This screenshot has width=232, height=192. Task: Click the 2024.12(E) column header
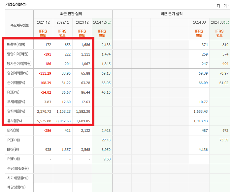click(x=102, y=22)
